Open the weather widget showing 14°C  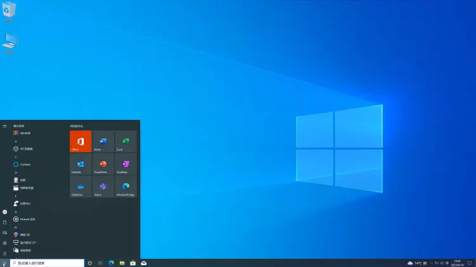point(415,263)
